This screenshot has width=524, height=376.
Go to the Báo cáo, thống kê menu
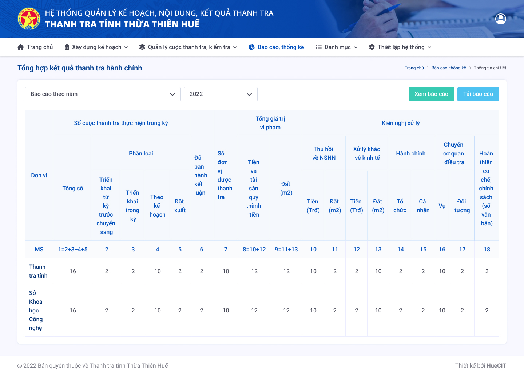coord(281,47)
